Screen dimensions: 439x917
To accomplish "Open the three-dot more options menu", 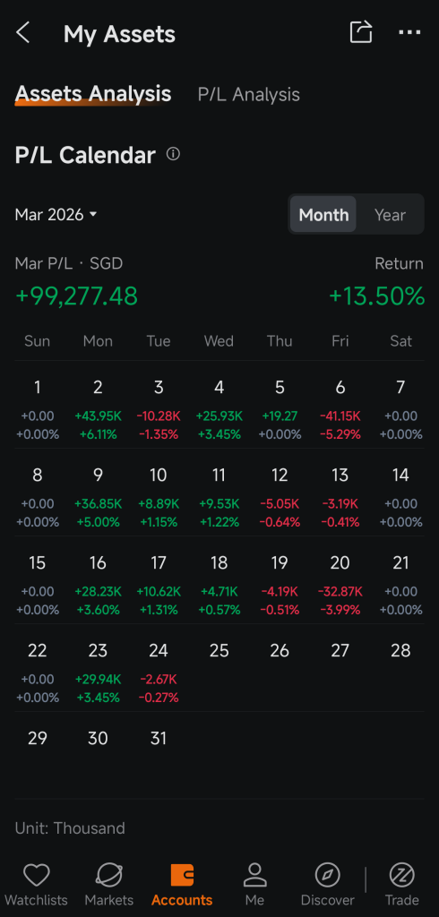I will (x=409, y=32).
